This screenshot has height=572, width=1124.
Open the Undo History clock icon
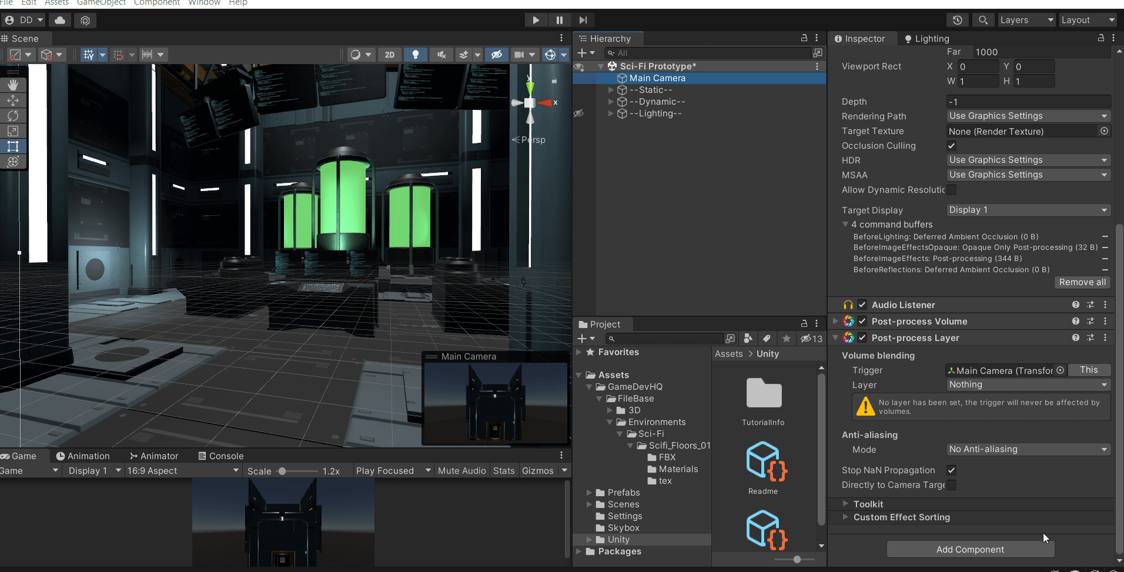(957, 20)
